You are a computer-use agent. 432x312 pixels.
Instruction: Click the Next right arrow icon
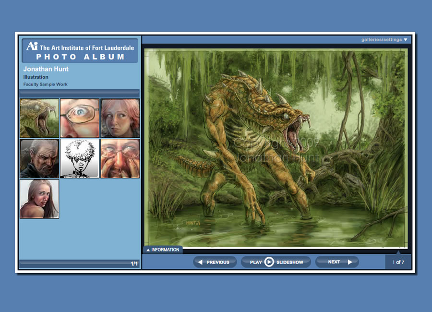[x=350, y=262]
